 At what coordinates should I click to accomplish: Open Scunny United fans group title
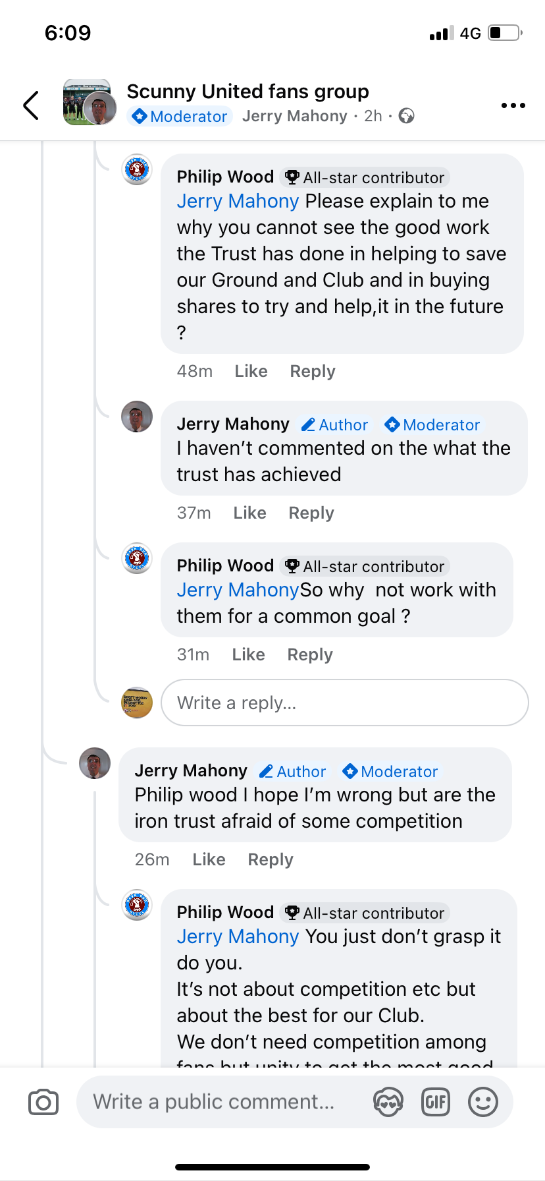coord(247,92)
